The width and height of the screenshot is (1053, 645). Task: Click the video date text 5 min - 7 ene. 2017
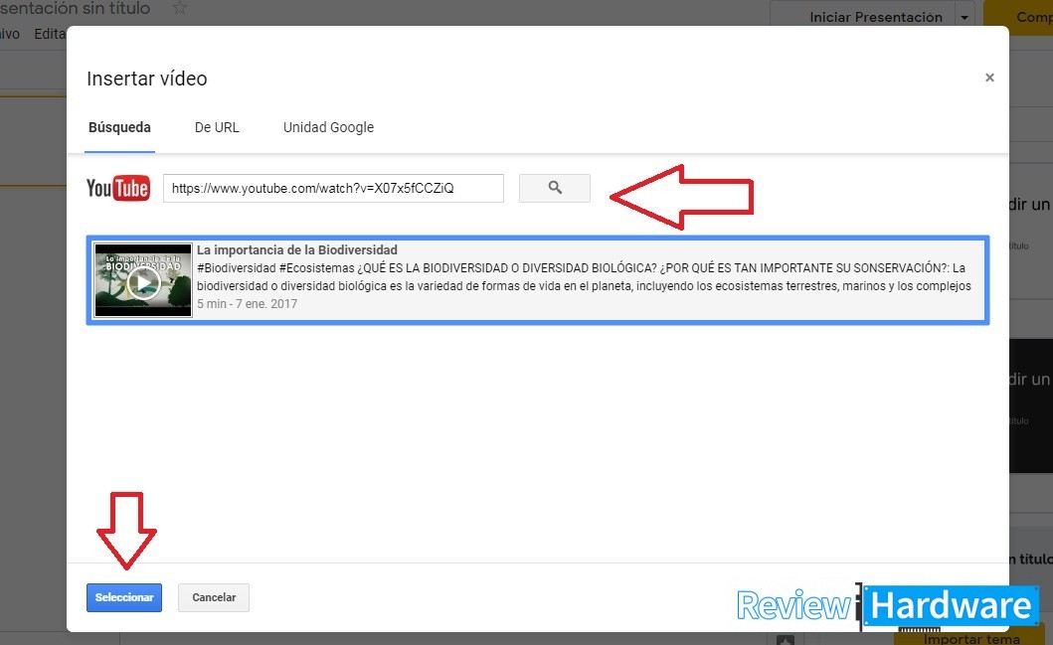click(x=248, y=303)
